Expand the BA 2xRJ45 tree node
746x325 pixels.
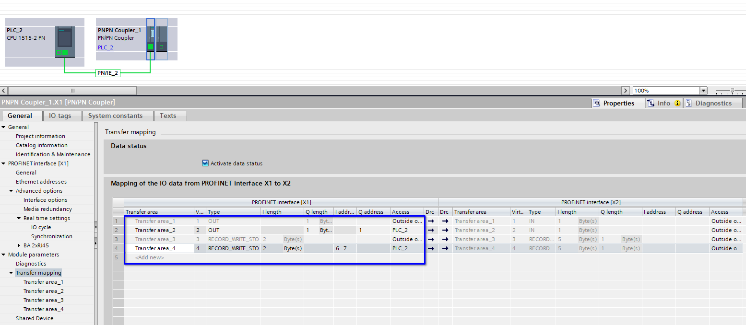click(19, 245)
